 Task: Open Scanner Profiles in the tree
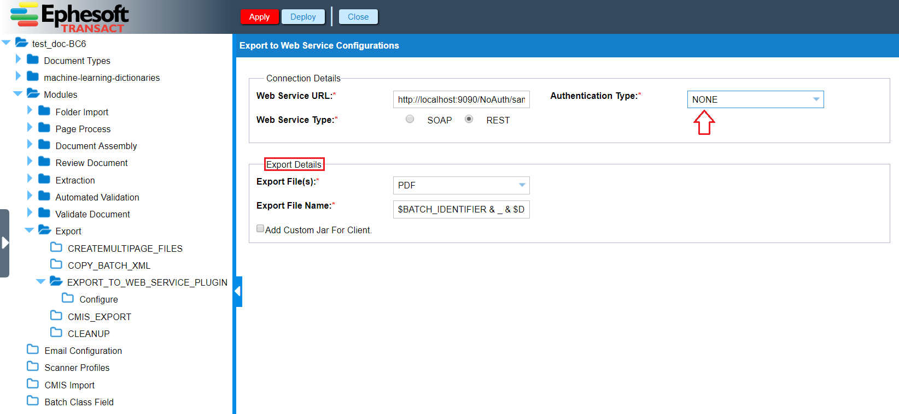77,368
